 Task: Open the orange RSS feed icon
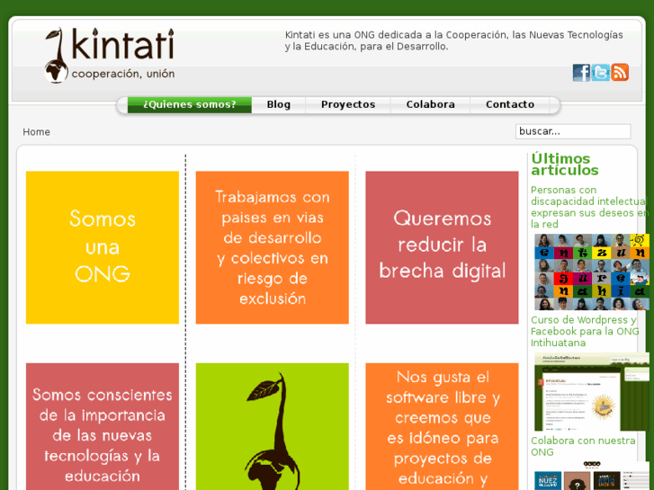(x=620, y=73)
